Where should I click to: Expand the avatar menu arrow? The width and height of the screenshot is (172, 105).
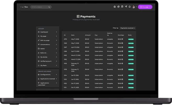[x=136, y=7]
